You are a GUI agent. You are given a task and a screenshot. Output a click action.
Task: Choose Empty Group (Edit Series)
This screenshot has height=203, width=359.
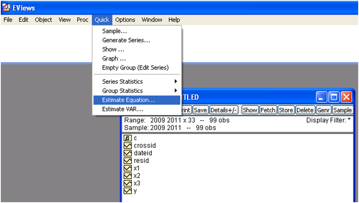click(137, 68)
